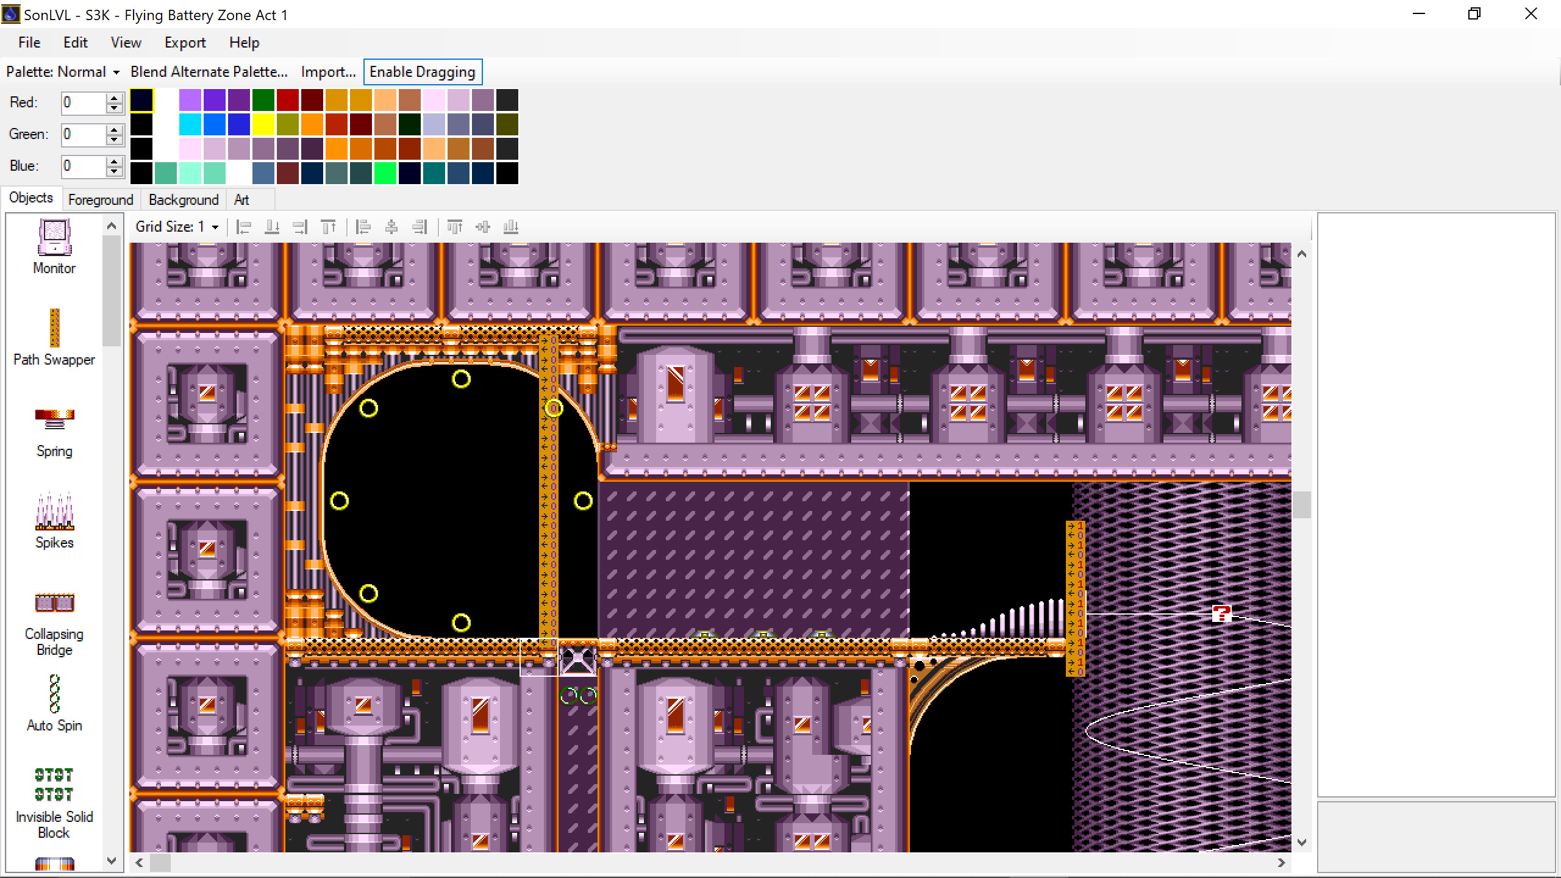Viewport: 1561px width, 878px height.
Task: Open the Export menu
Action: point(184,42)
